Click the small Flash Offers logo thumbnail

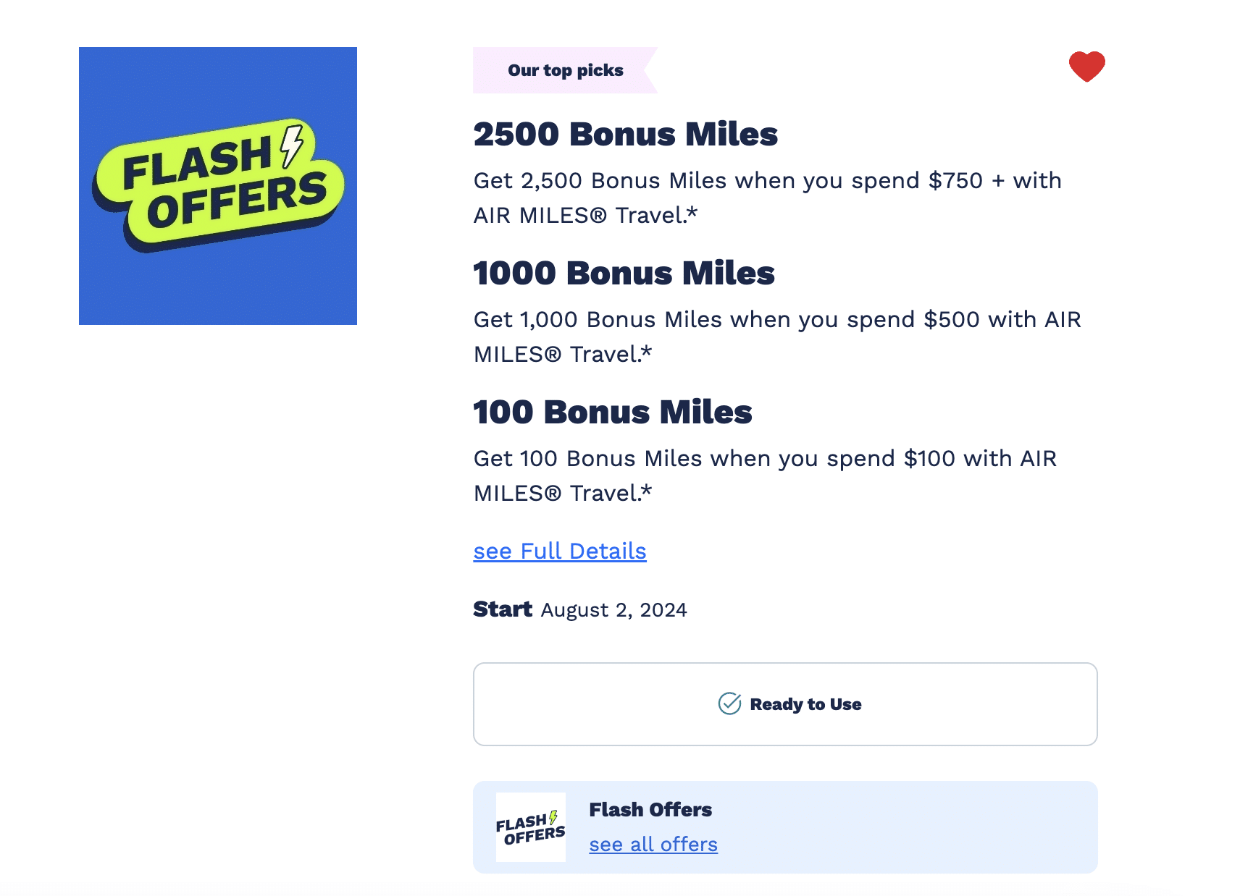coord(530,827)
